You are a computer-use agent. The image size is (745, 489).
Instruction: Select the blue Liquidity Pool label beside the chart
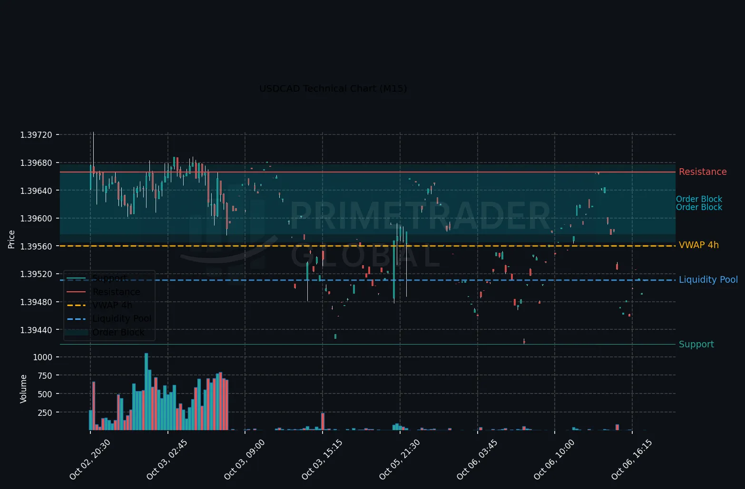point(708,280)
